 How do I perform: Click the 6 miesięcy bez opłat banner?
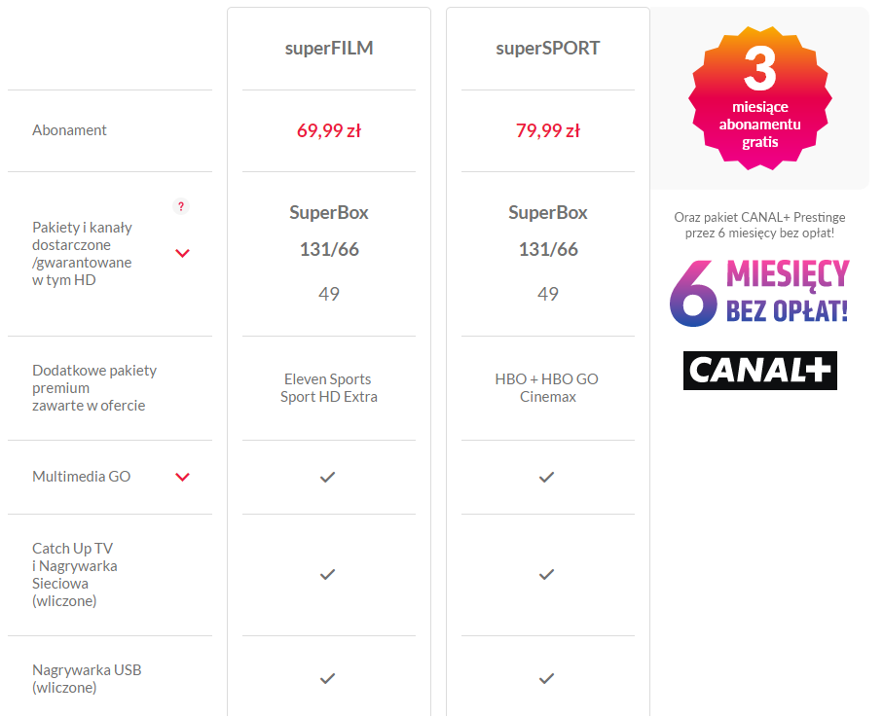(x=759, y=293)
